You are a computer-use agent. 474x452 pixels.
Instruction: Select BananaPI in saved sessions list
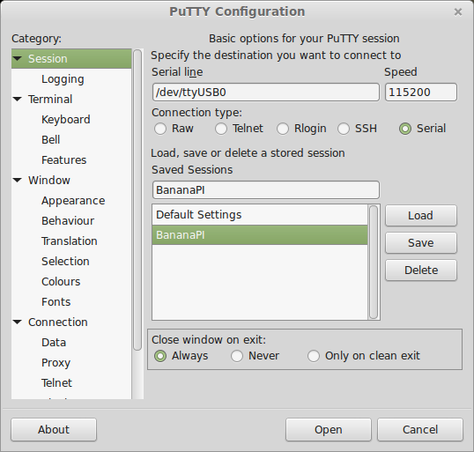(x=260, y=235)
